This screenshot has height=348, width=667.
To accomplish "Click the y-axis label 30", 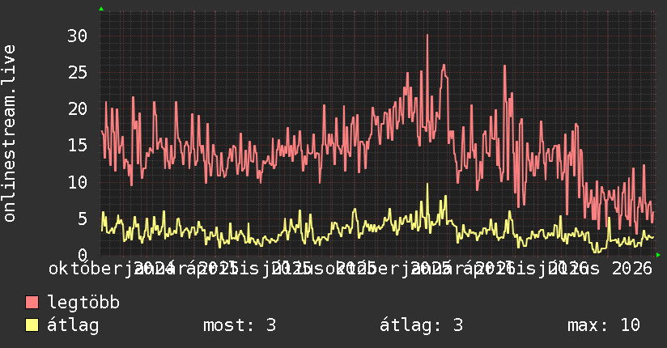I will point(78,36).
